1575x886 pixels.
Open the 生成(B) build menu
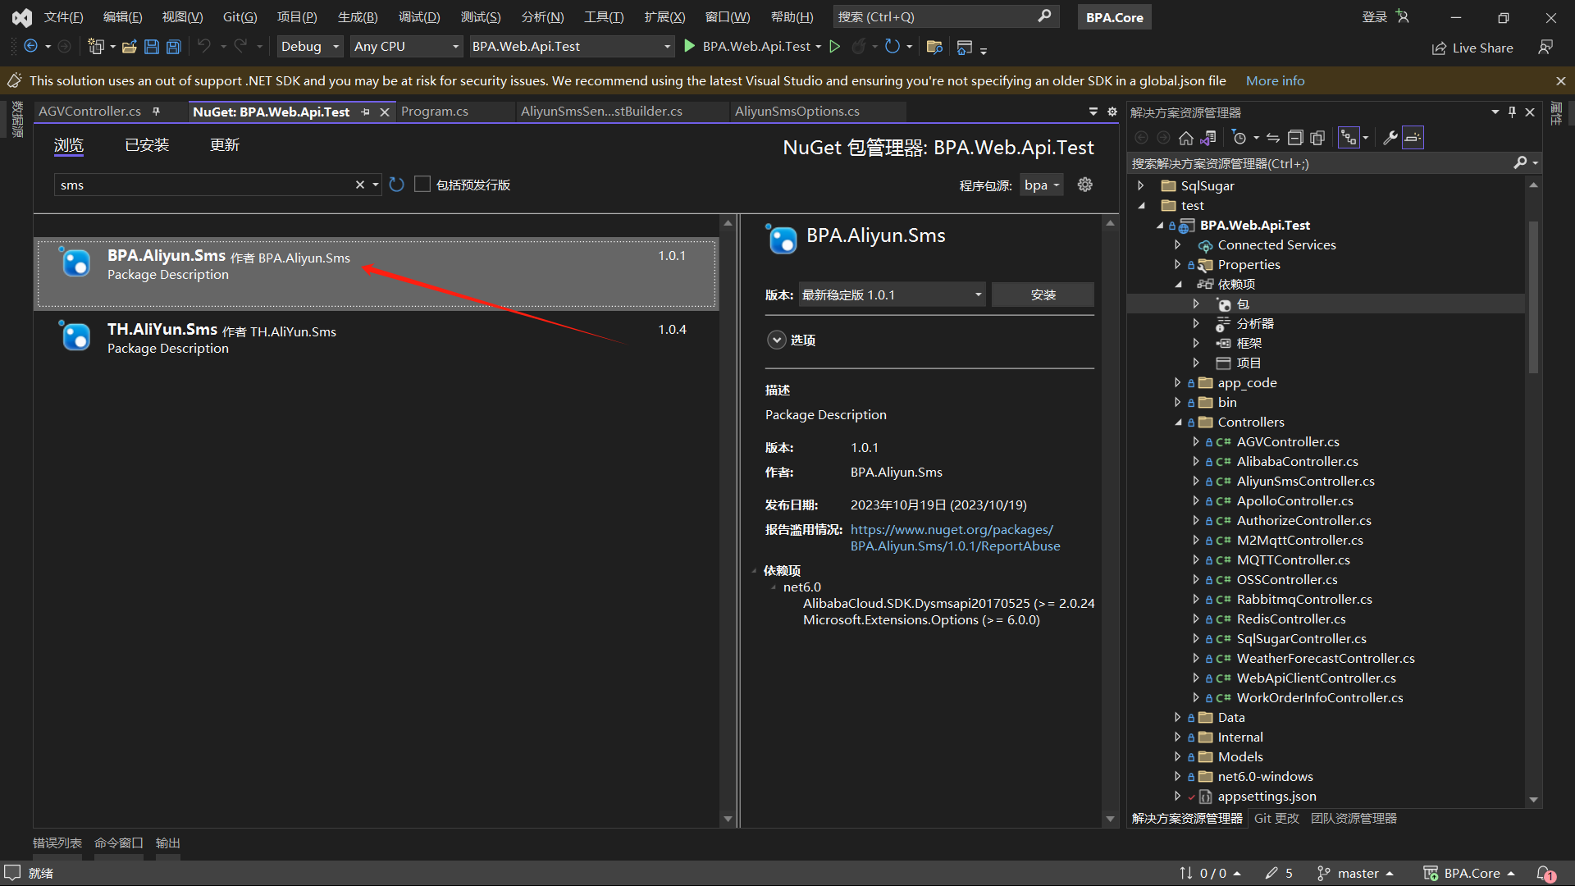click(x=358, y=16)
